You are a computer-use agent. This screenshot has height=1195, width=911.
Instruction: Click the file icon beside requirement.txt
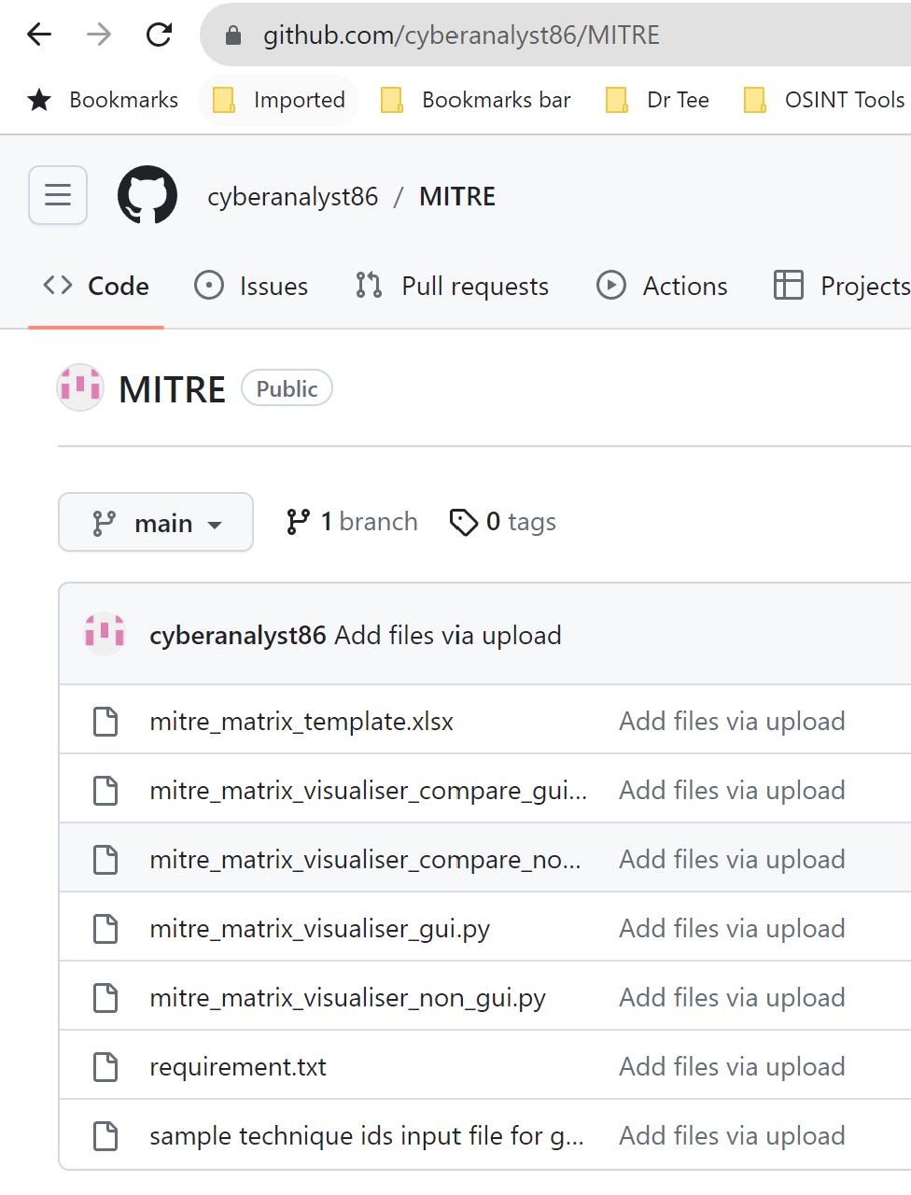point(105,1065)
